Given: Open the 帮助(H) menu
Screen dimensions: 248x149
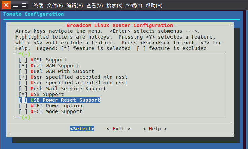Looking at the screenshot, I should [x=154, y=6].
